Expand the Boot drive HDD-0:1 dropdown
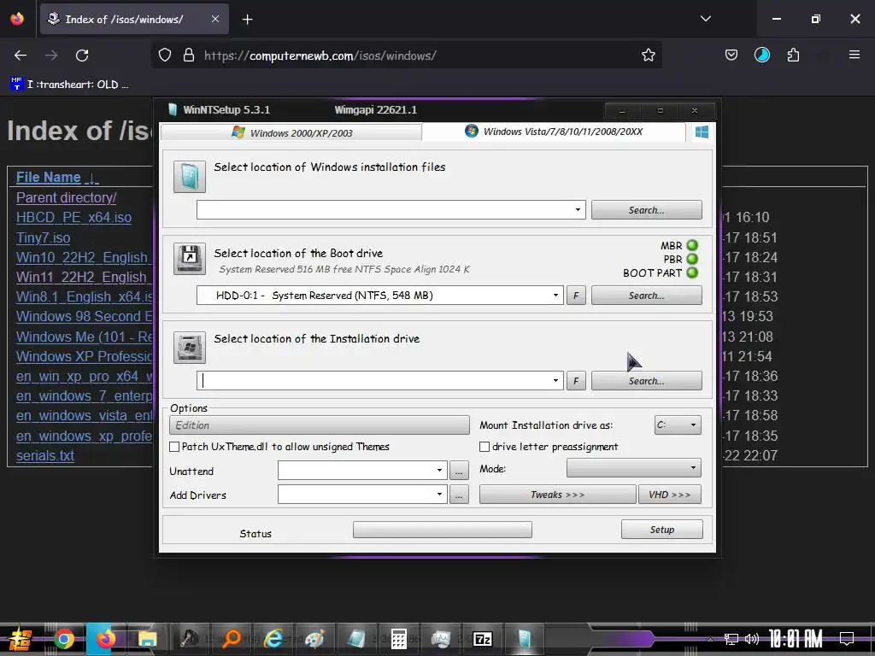 coord(555,295)
